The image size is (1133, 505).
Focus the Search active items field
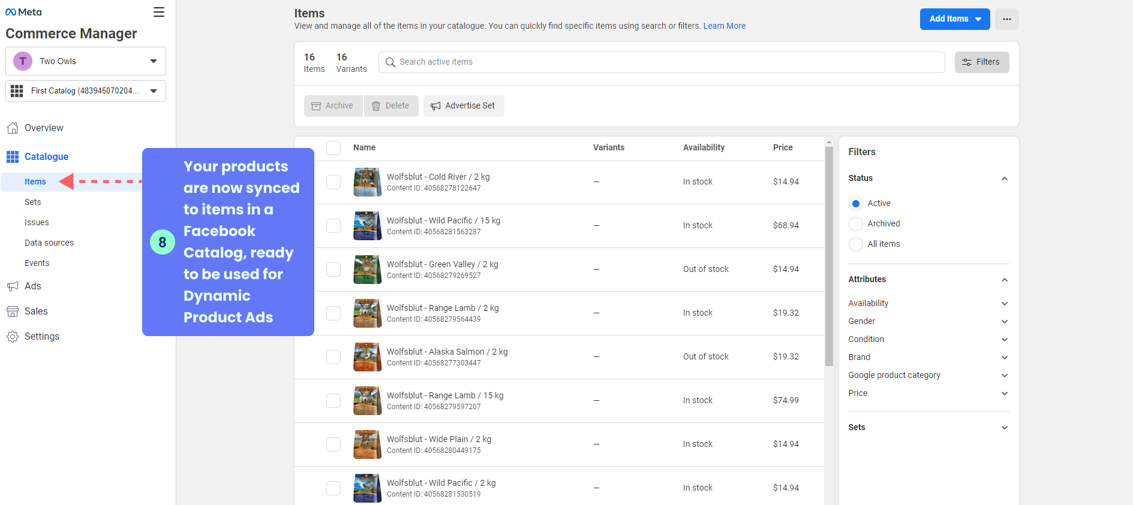pos(662,62)
